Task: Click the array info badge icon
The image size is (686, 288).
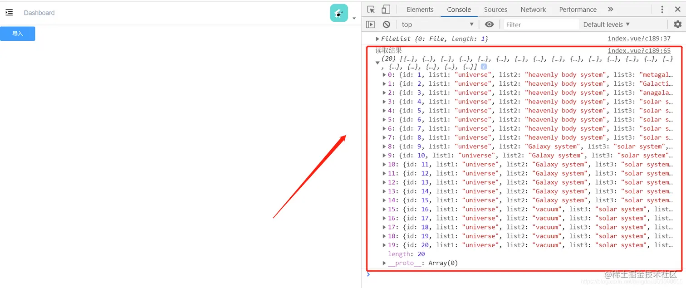Action: (484, 67)
